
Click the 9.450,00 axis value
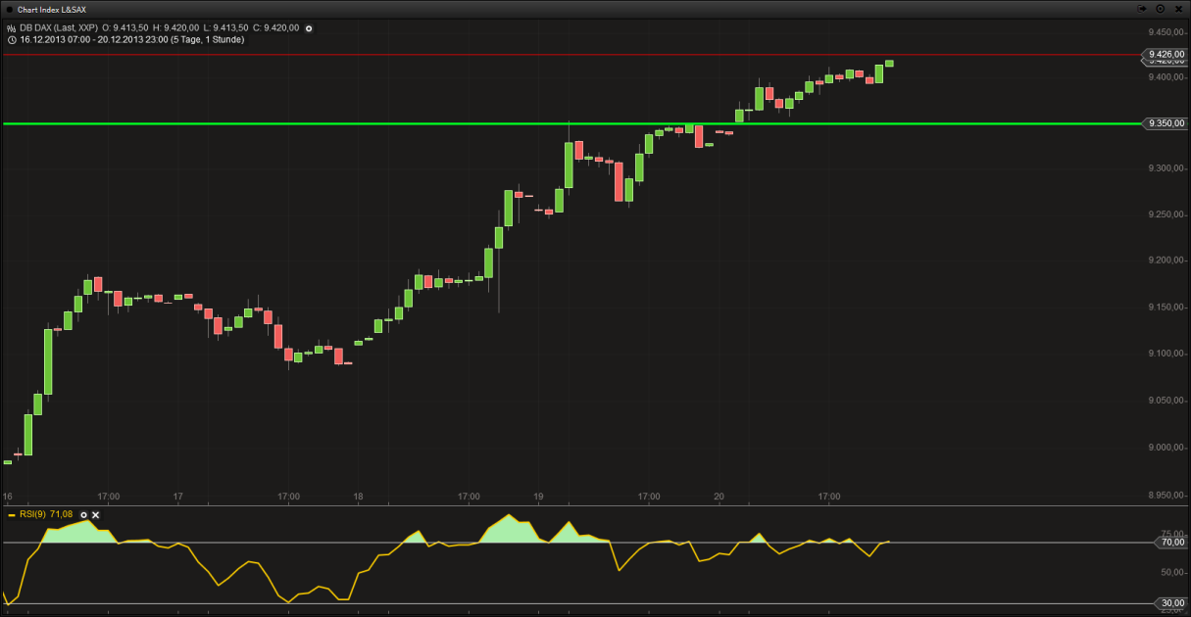click(x=1166, y=31)
